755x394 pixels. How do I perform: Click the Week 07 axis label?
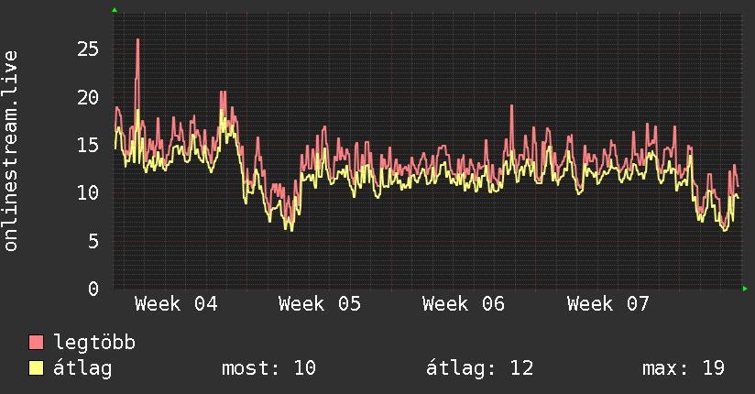(608, 304)
